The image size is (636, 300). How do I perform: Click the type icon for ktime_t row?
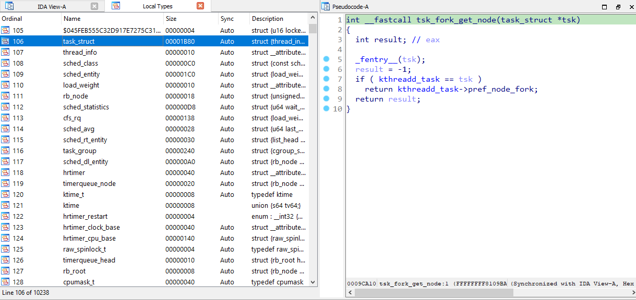[5, 194]
